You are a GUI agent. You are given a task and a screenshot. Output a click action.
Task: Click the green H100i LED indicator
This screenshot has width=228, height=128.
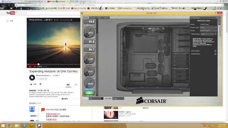pyautogui.click(x=89, y=93)
